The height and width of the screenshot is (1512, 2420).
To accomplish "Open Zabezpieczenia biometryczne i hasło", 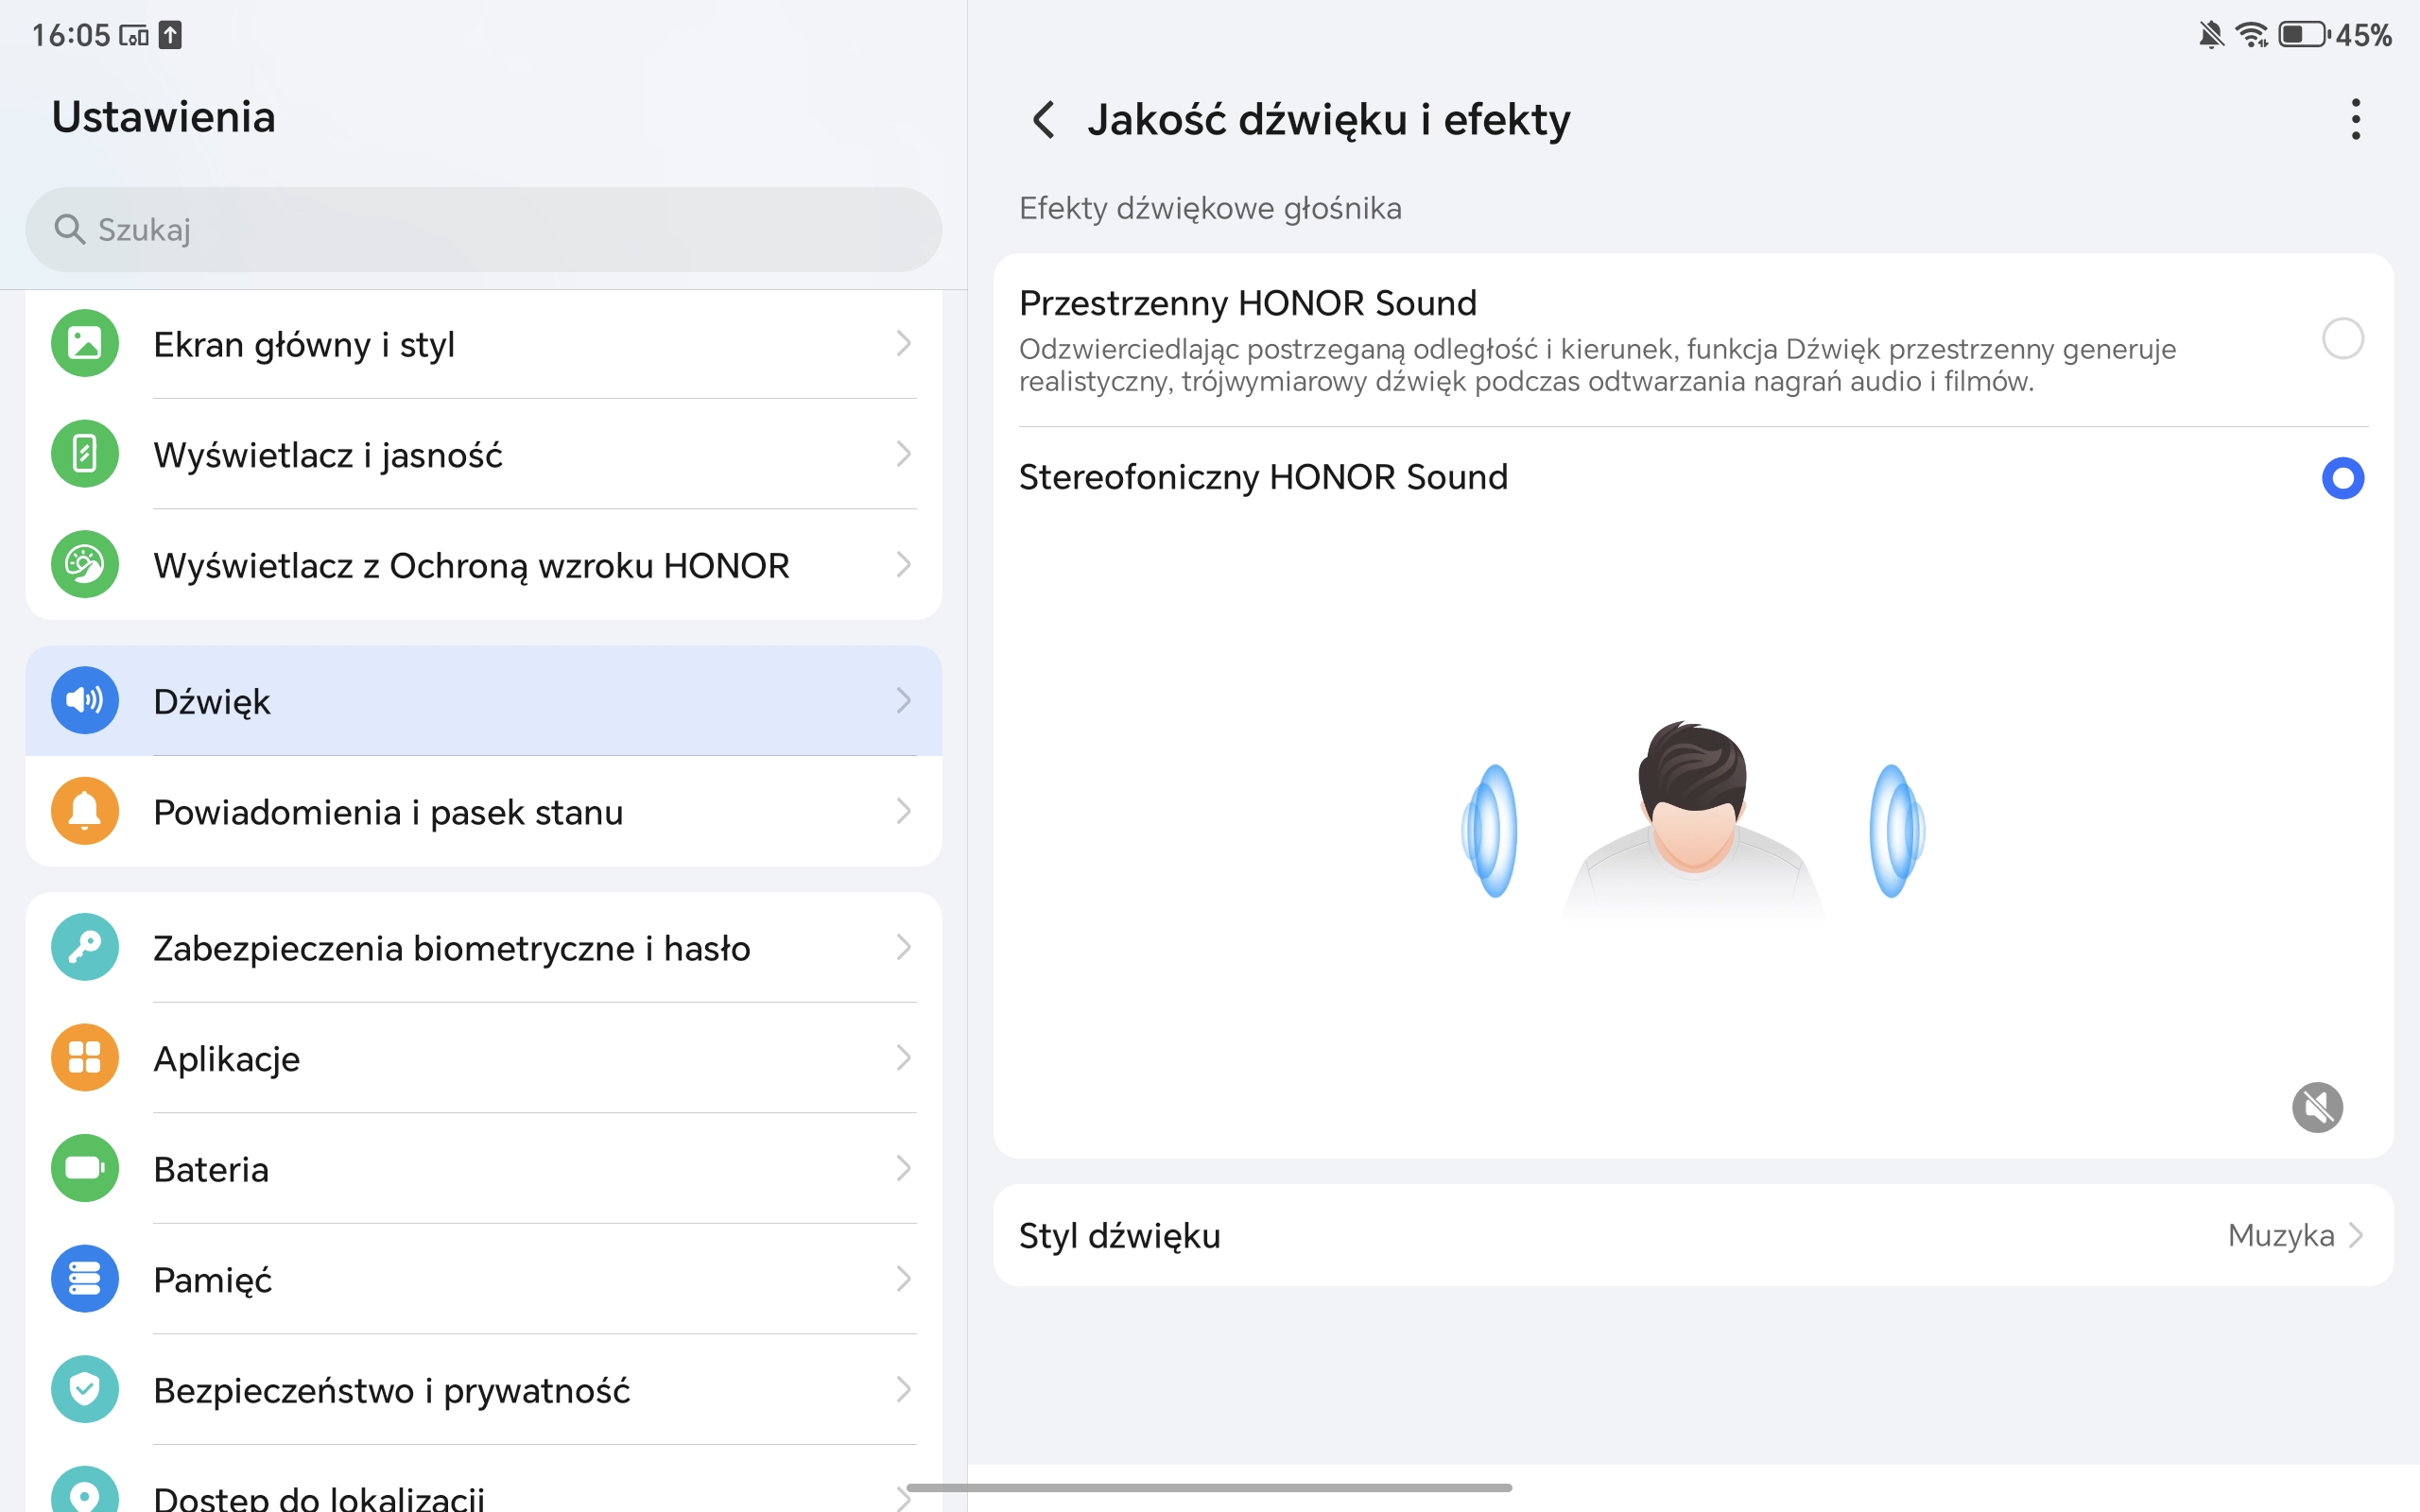I will click(x=451, y=948).
